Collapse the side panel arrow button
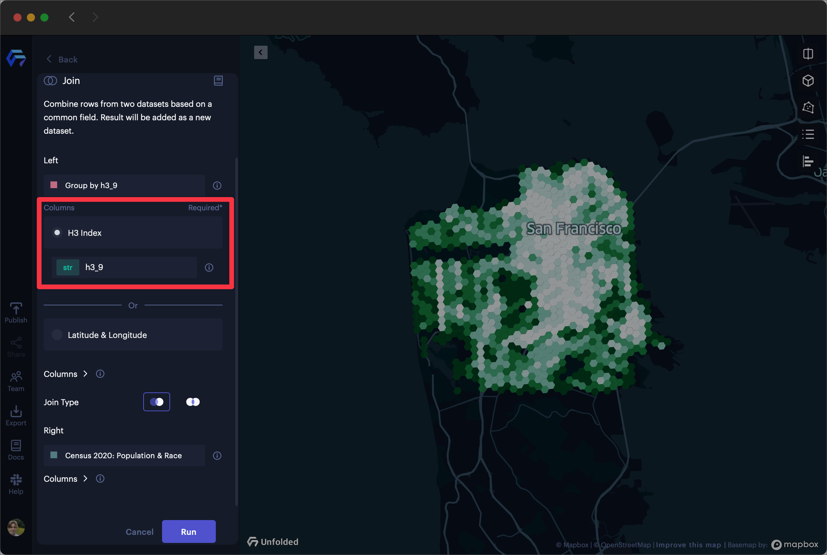The image size is (827, 555). (x=261, y=52)
